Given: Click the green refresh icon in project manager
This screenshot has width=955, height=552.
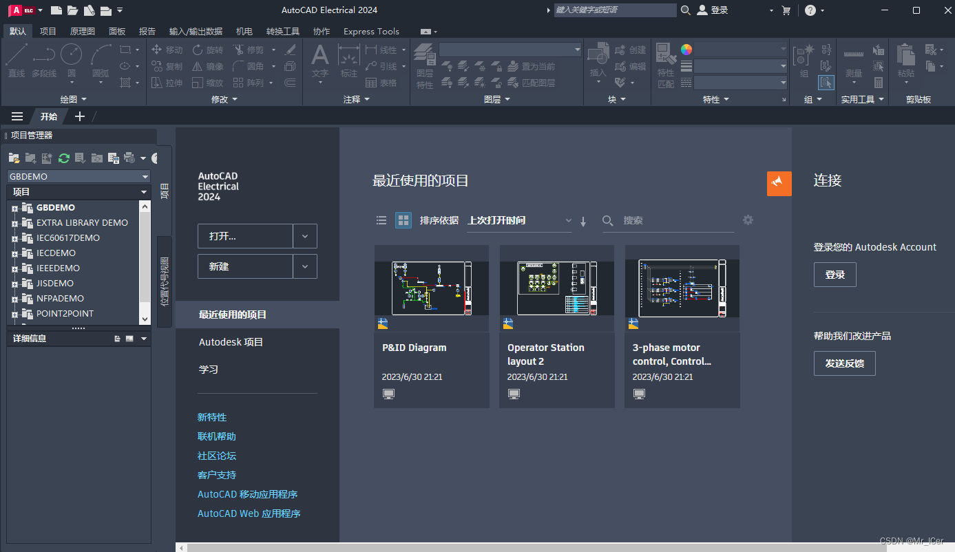Looking at the screenshot, I should tap(64, 158).
